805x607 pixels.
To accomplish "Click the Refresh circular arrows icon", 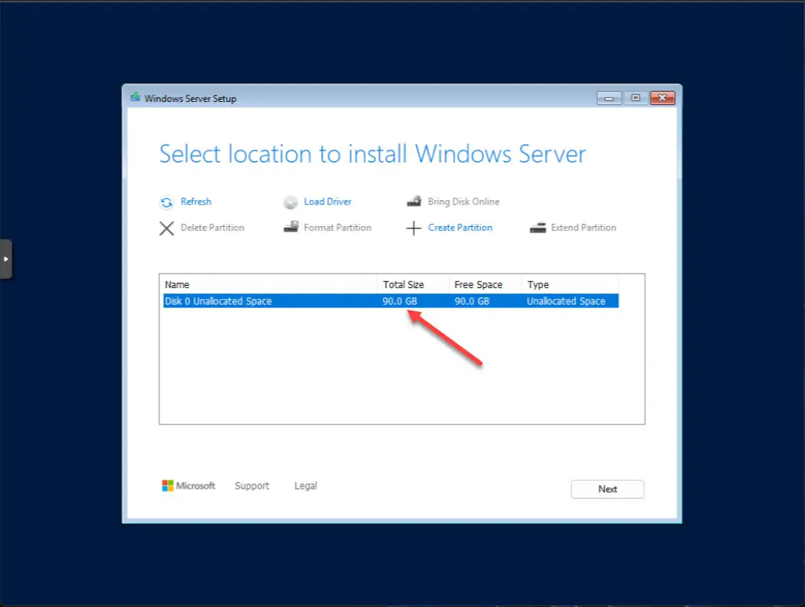I will 166,202.
